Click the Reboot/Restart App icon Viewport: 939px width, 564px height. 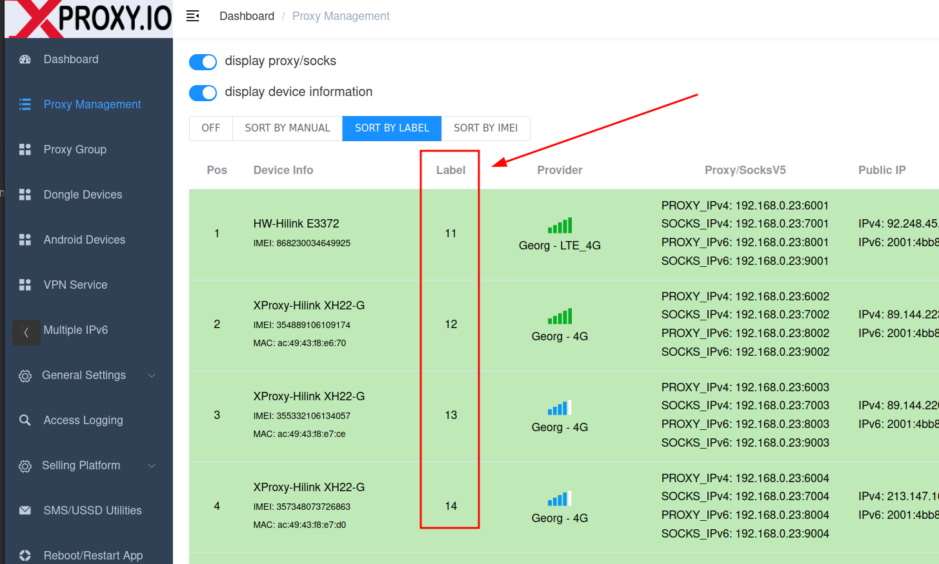[25, 556]
